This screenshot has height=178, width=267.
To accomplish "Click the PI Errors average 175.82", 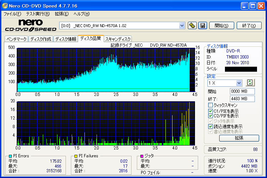I will (56, 161).
